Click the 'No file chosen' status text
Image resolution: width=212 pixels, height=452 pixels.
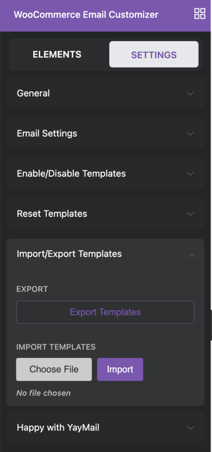[43, 393]
